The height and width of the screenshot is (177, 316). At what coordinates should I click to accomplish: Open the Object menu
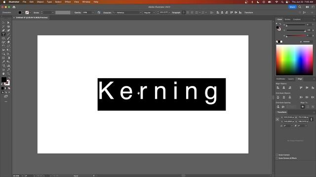coord(40,2)
